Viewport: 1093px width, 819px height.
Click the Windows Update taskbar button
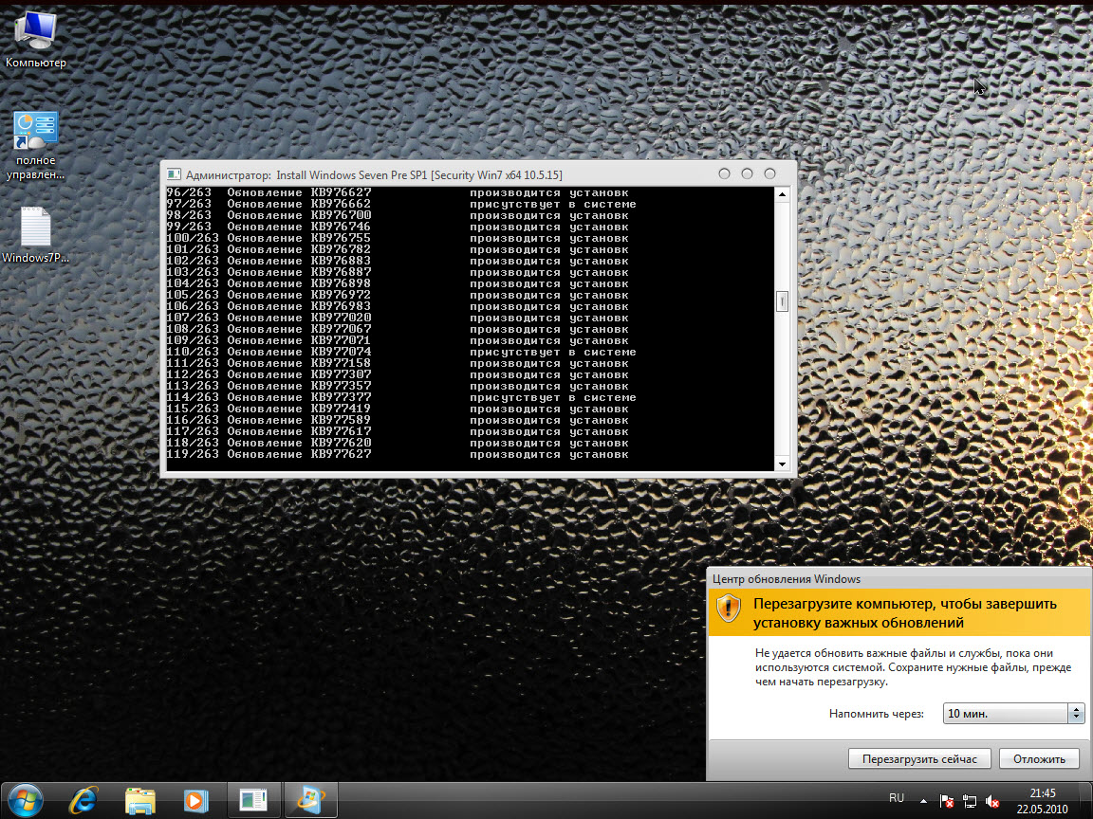311,800
